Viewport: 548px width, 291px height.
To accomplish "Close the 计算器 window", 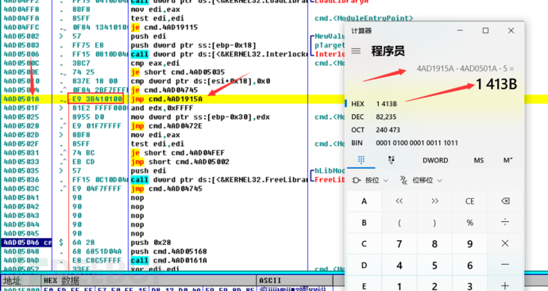I will (511, 31).
